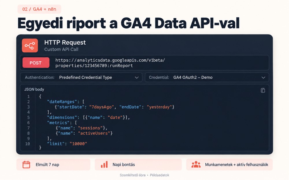This screenshot has width=289, height=180.
Task: Click the Szemléltető ábra • Példaadatok footer caption
Action: 144,175
